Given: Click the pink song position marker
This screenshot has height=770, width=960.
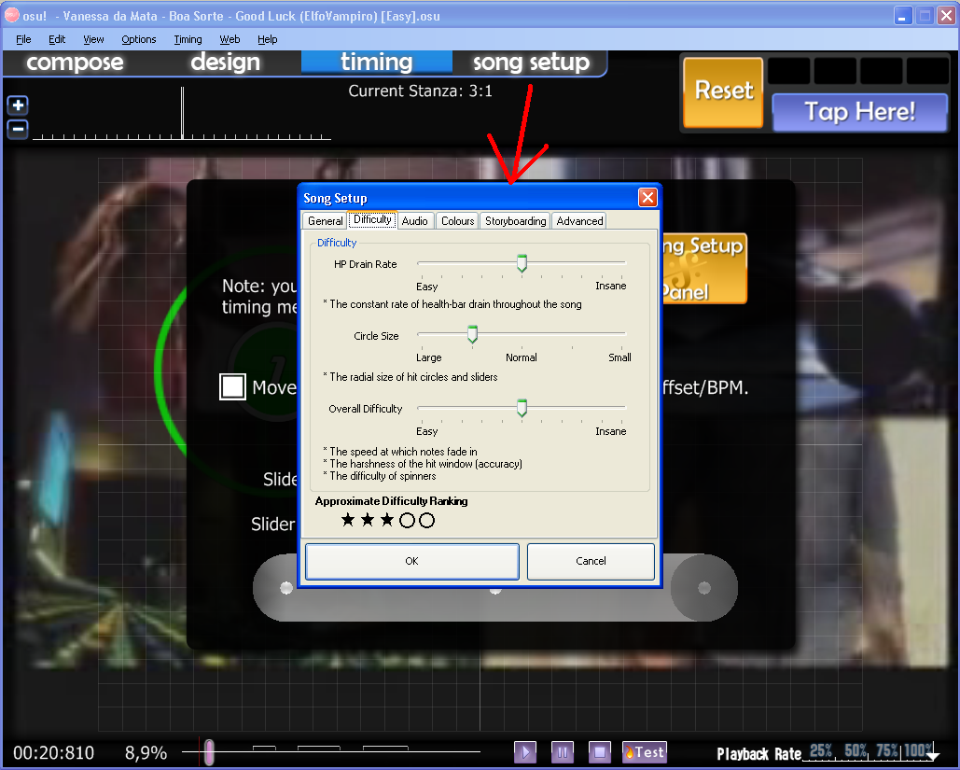Looking at the screenshot, I should pos(209,751).
